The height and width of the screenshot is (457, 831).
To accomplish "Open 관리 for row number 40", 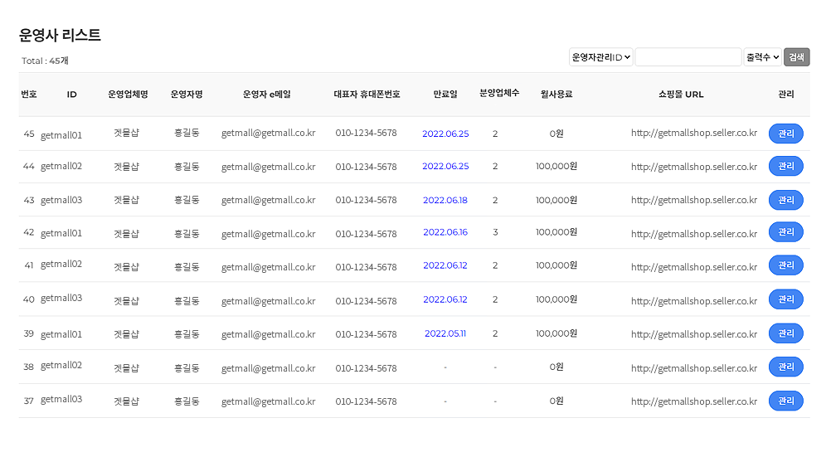I will point(785,299).
